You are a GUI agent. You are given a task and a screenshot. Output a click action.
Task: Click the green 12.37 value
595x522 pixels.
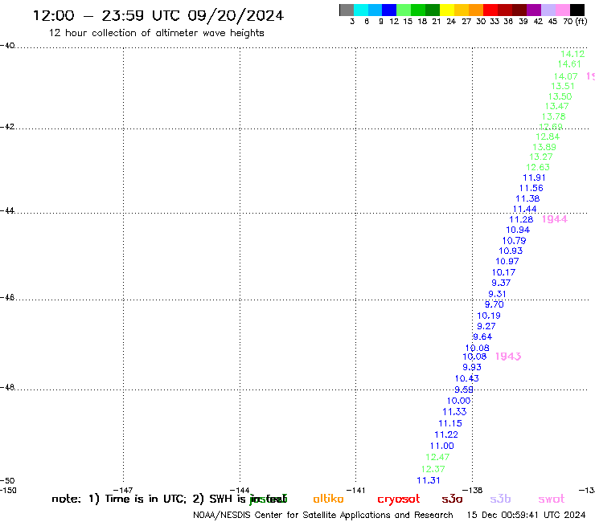pyautogui.click(x=433, y=469)
